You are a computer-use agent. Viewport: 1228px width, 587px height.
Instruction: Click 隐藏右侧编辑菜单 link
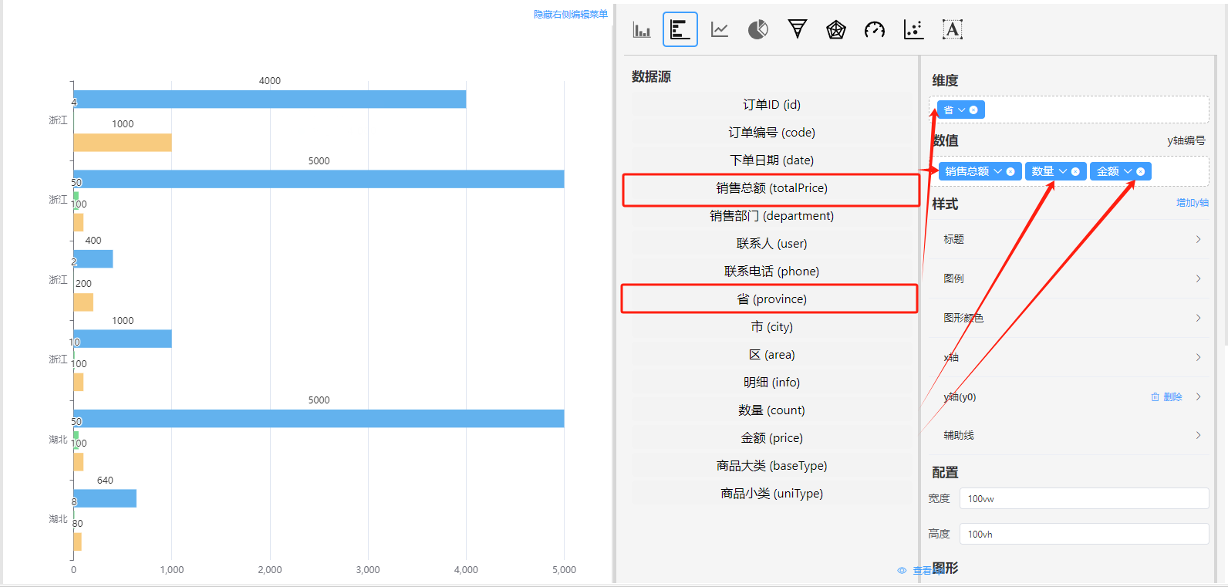[x=570, y=15]
